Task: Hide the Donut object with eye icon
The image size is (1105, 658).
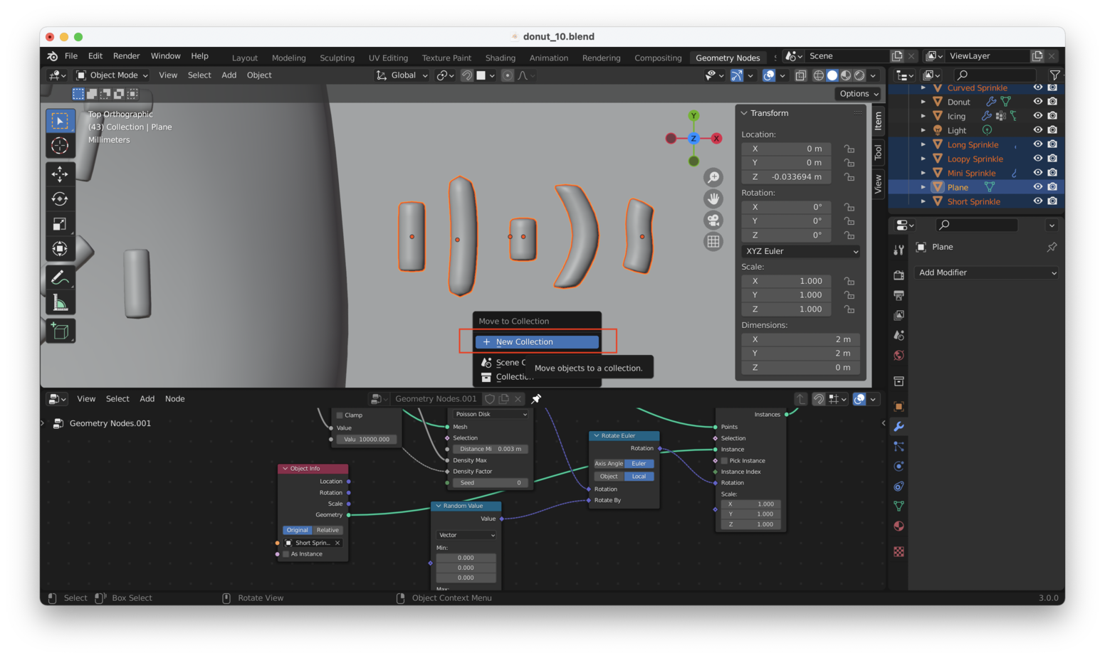Action: 1037,102
